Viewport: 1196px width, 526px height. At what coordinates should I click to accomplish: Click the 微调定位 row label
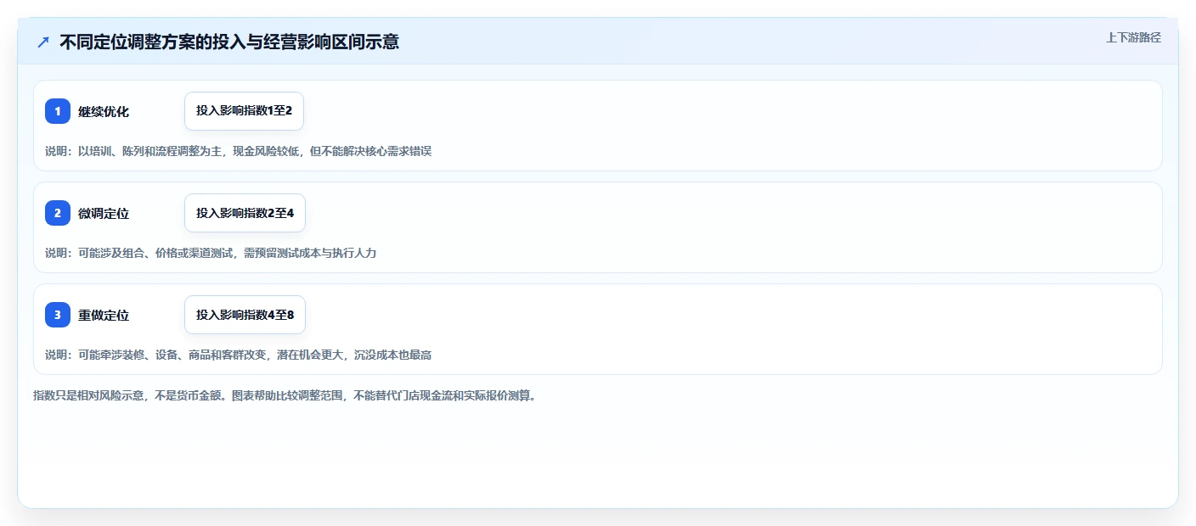point(104,213)
